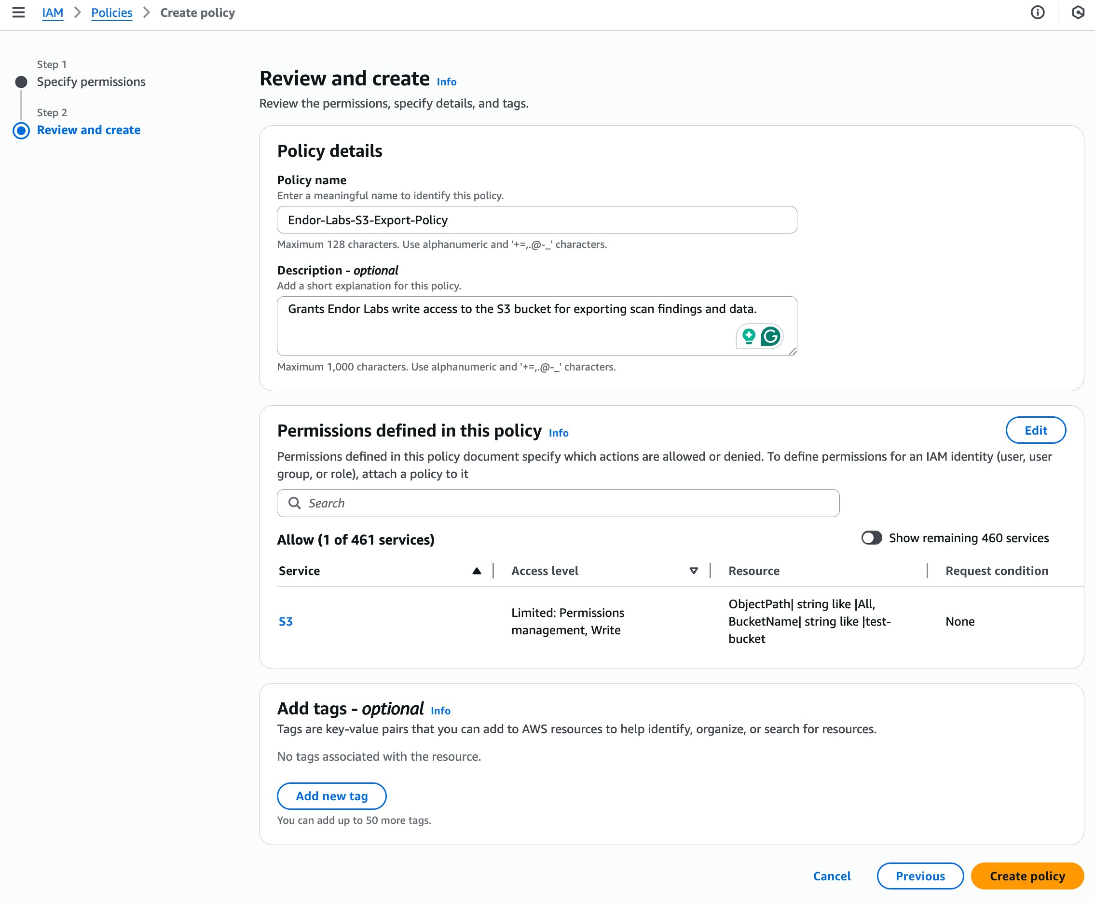Click the Grammarly icon in the description field
1095x903 pixels.
click(772, 337)
